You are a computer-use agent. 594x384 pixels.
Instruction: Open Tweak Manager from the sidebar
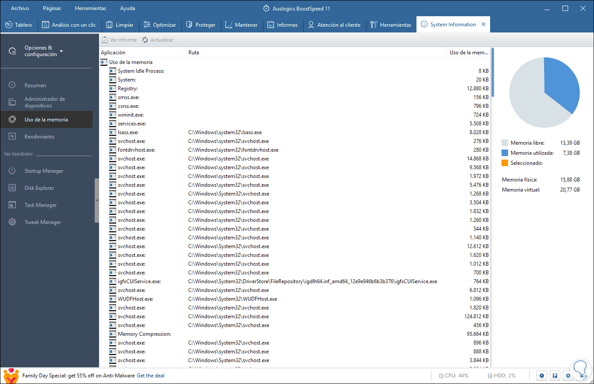coord(46,222)
